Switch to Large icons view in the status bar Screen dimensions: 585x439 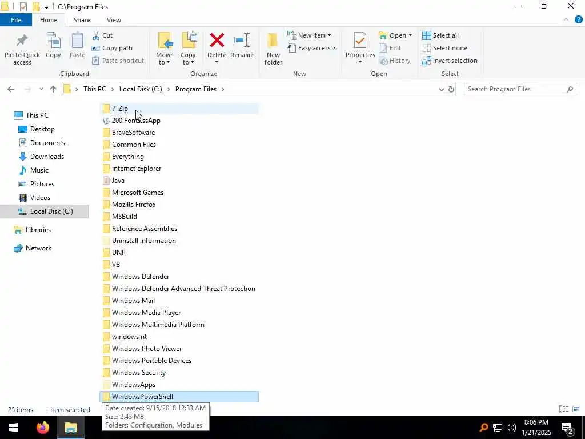click(576, 409)
